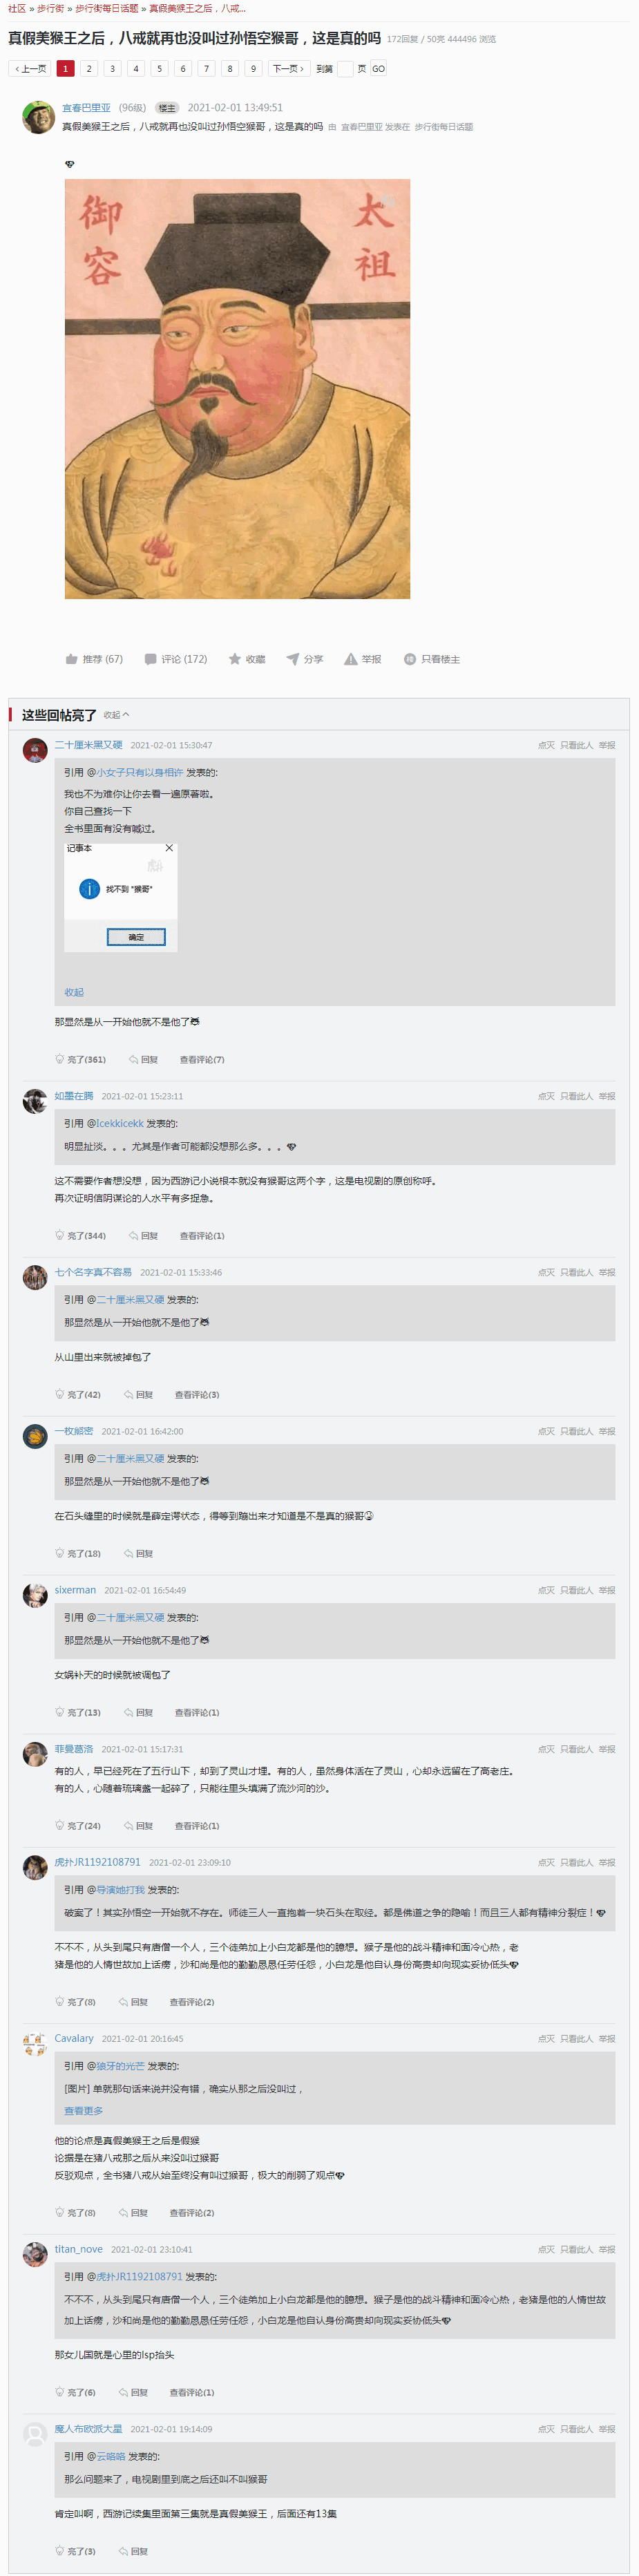Click the 推荐 (67) thumbs-up icon
This screenshot has height=2576, width=639.
click(x=72, y=659)
